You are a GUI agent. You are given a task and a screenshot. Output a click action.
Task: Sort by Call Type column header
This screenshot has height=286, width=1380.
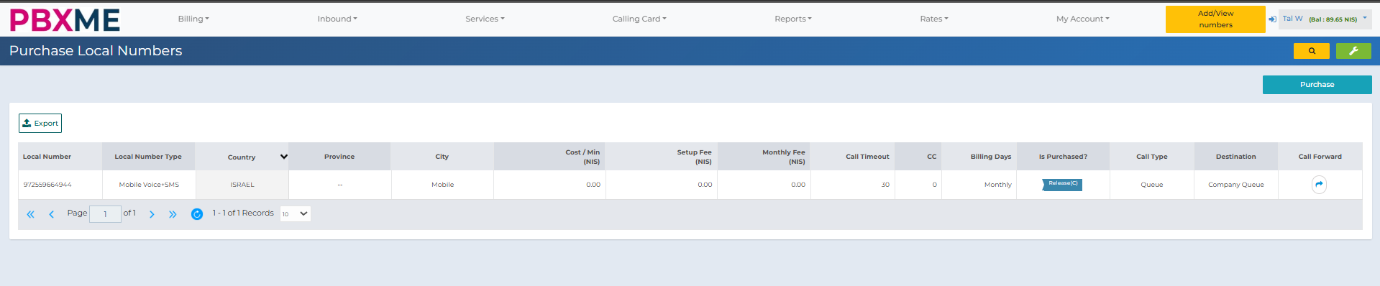click(x=1152, y=157)
